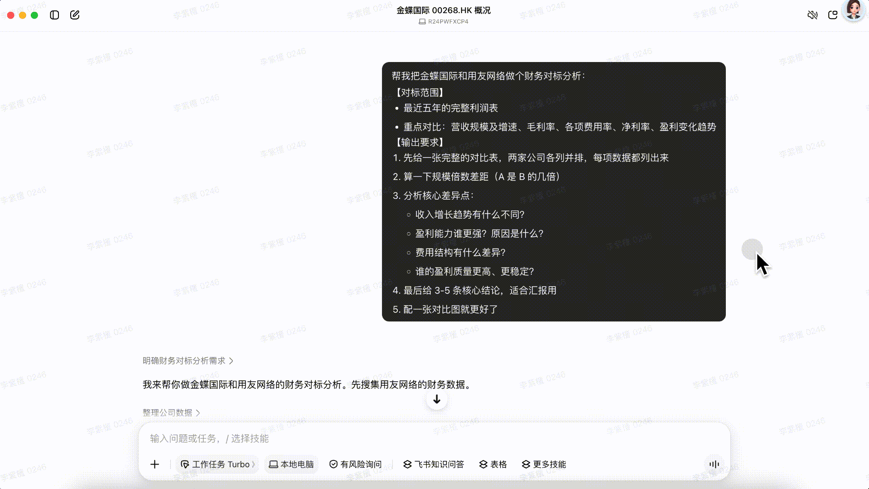Toggle the 有风险询问 setting
The width and height of the screenshot is (869, 489).
tap(356, 464)
